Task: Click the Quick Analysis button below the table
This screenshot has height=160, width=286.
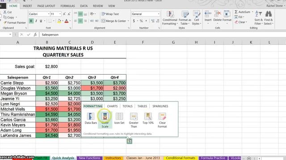Action: (x=129, y=141)
